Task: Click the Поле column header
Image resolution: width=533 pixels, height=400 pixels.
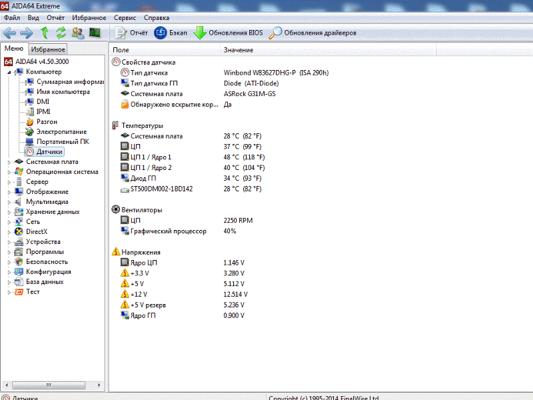Action: [x=165, y=50]
